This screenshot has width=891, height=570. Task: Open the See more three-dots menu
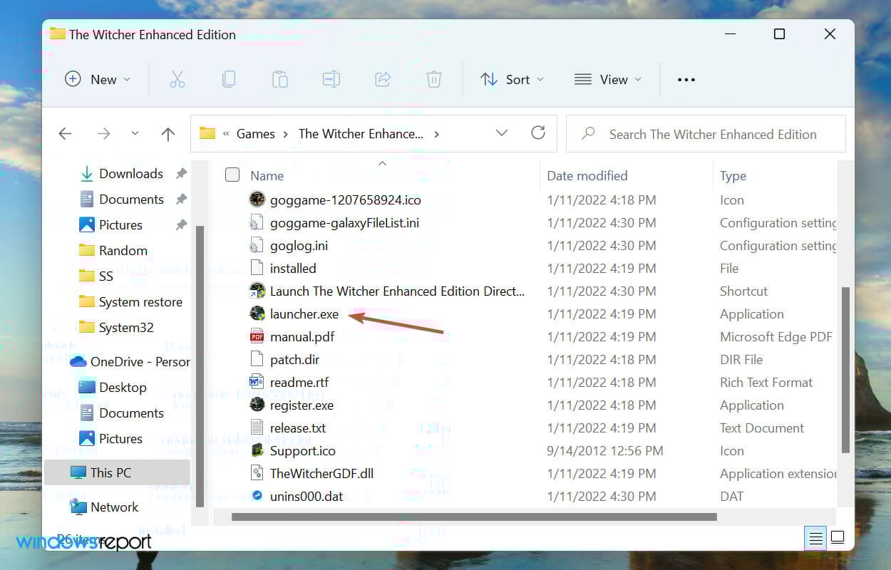coord(686,80)
